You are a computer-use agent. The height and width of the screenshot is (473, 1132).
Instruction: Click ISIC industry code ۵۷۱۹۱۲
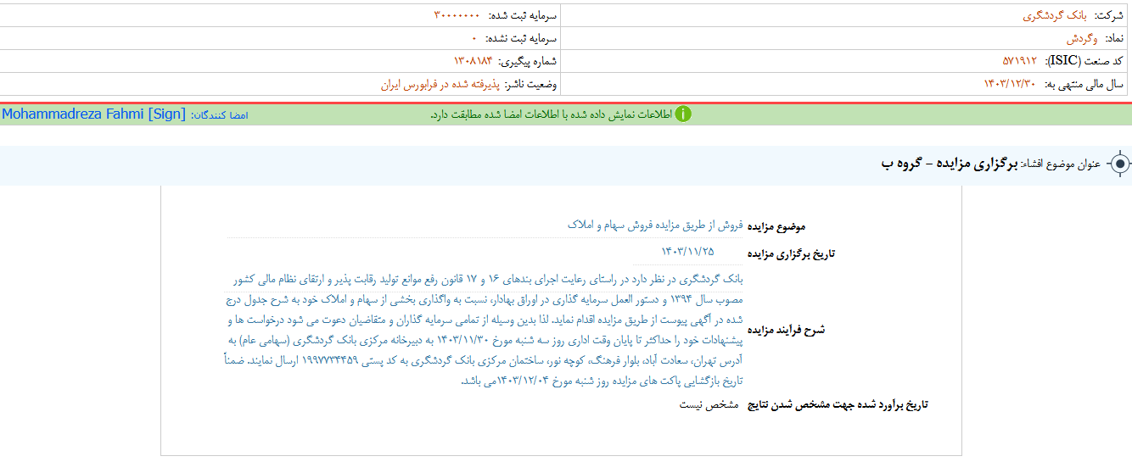(x=1020, y=61)
